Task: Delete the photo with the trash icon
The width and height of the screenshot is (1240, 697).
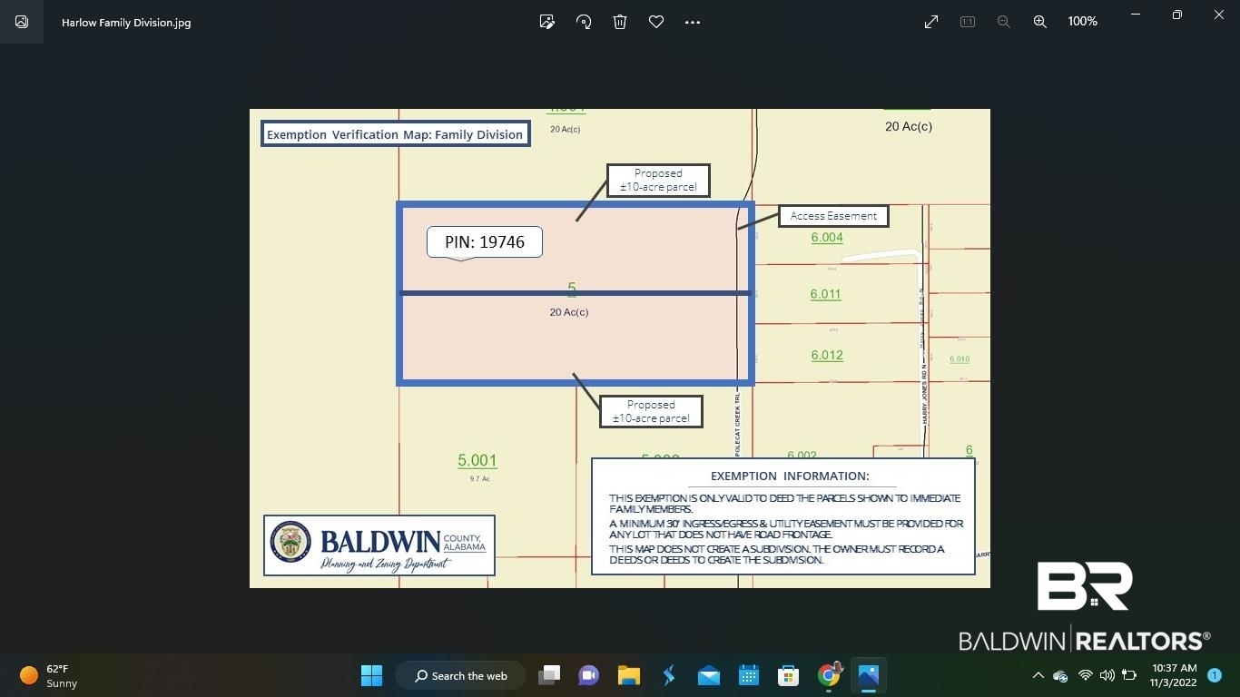Action: click(x=620, y=22)
